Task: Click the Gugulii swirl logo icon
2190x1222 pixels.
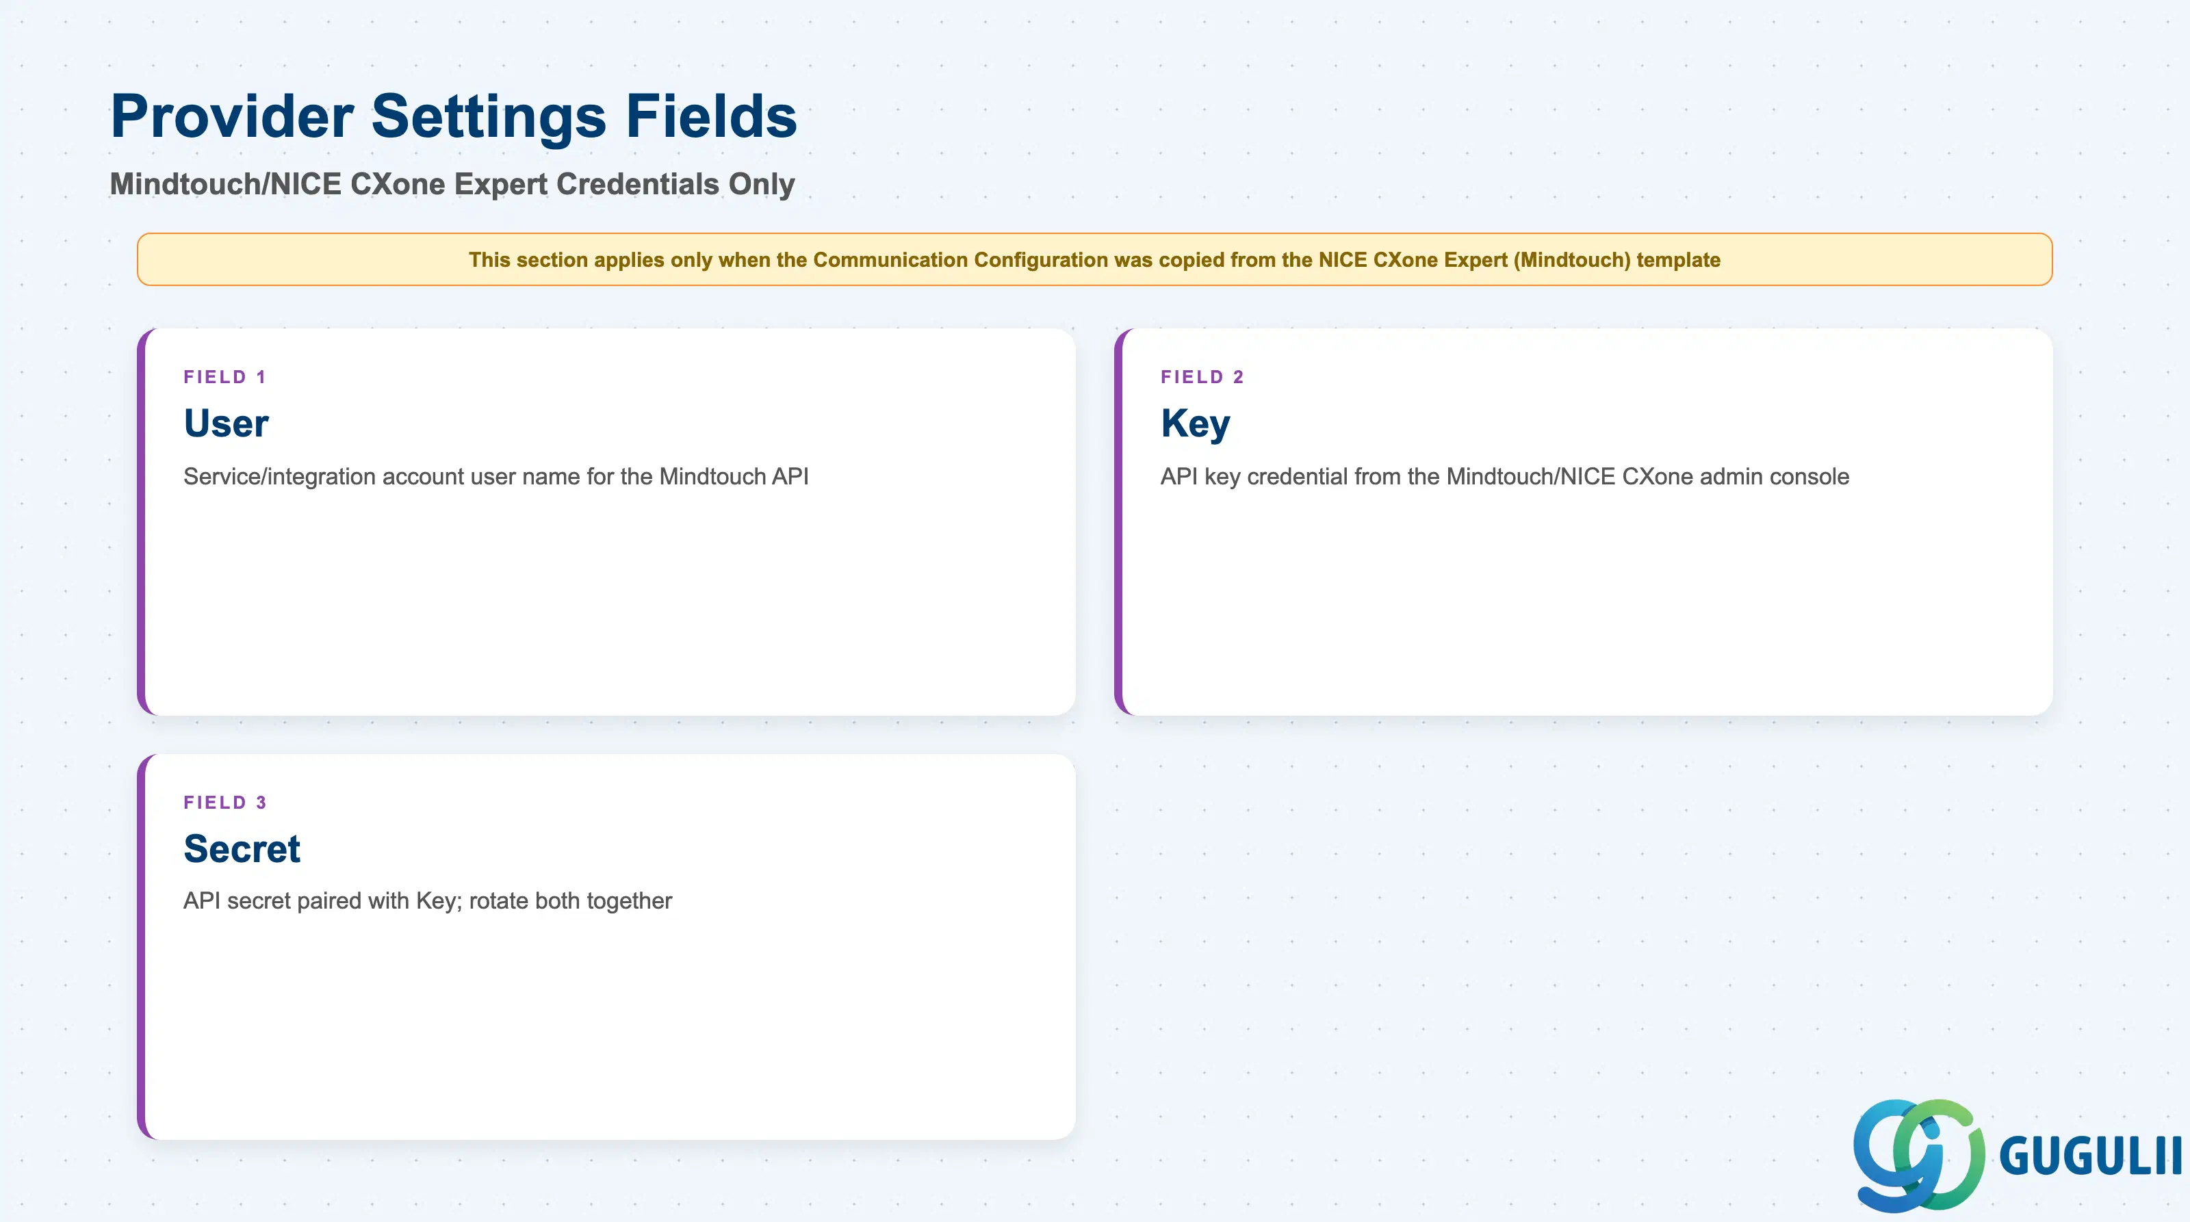Action: 1919,1155
